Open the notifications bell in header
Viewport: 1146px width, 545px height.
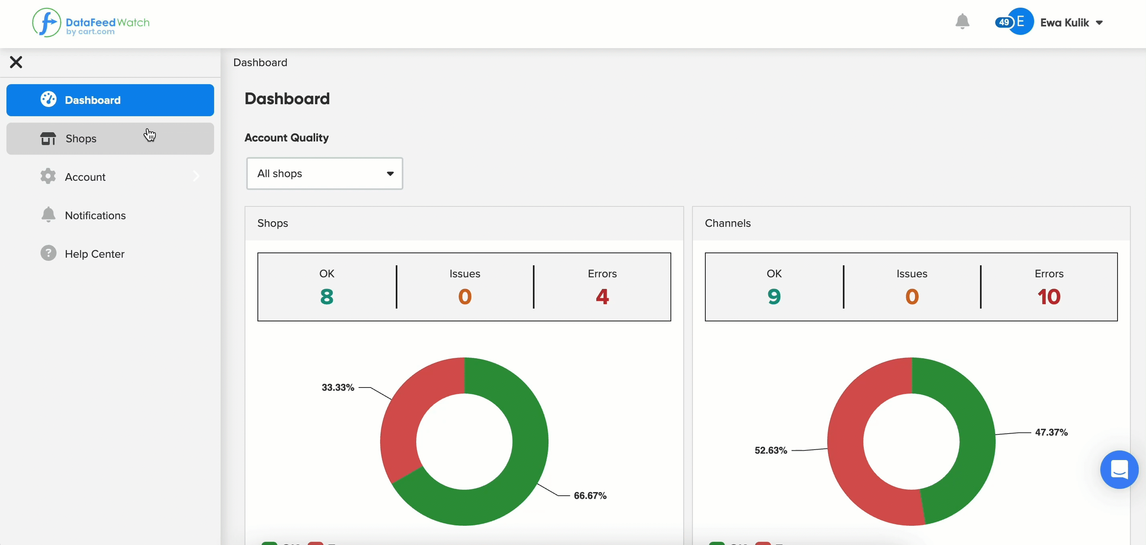[962, 22]
